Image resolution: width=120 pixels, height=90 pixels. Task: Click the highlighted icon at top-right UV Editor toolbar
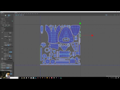point(106,15)
